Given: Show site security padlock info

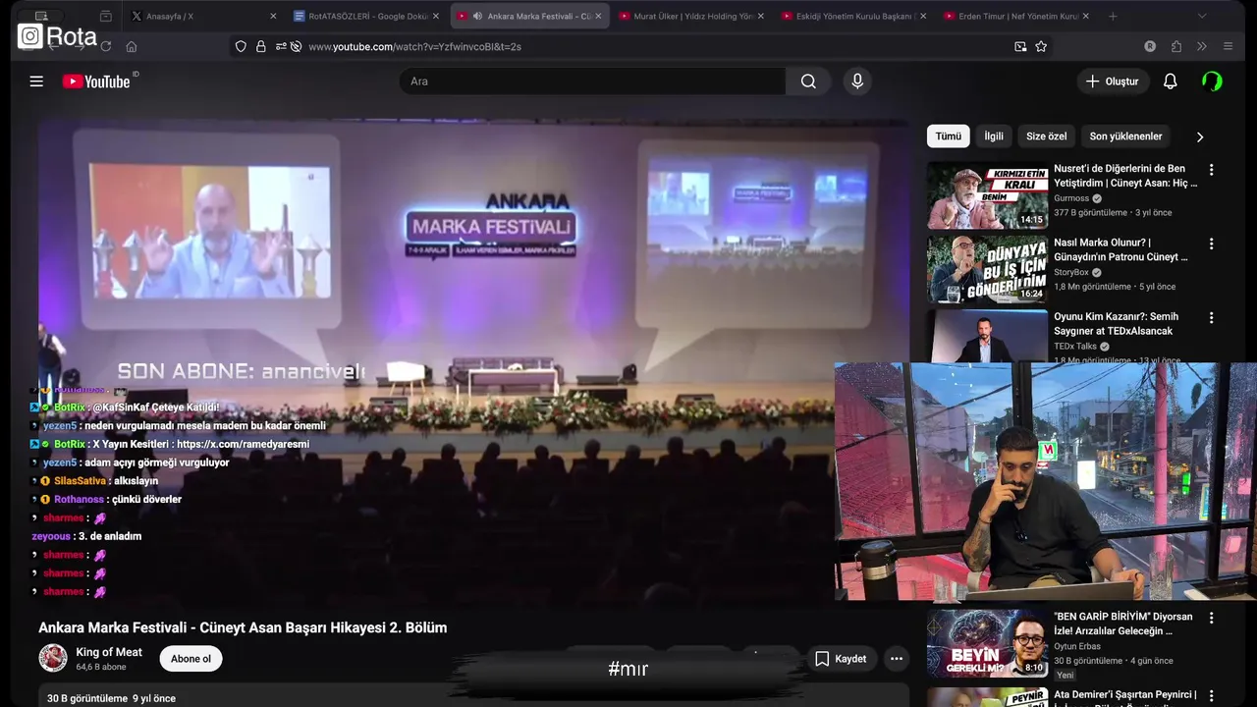Looking at the screenshot, I should point(261,46).
